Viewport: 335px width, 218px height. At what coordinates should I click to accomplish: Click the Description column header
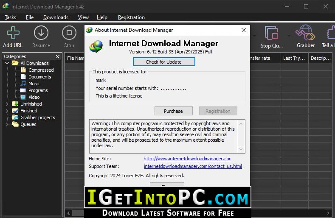tap(320, 58)
